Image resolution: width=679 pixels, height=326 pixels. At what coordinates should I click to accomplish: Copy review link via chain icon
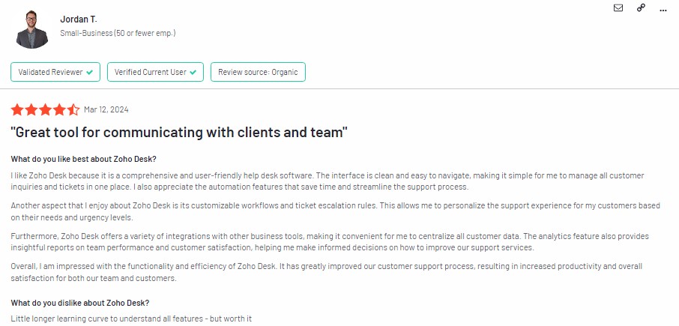tap(641, 8)
